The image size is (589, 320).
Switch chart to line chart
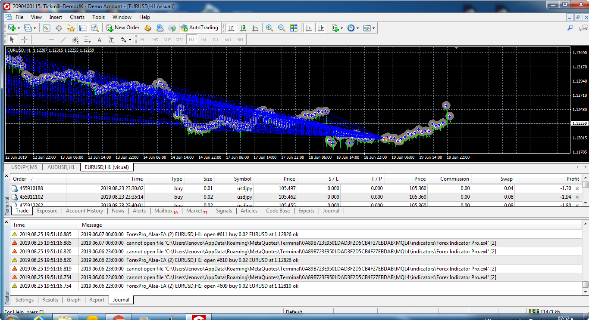(255, 28)
